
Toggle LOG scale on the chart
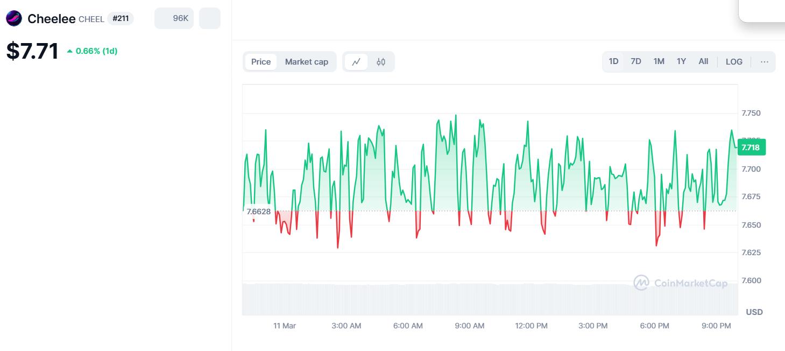(734, 61)
